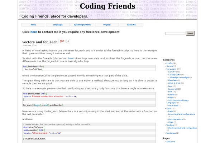Open the Operating Systems menu

82,25
